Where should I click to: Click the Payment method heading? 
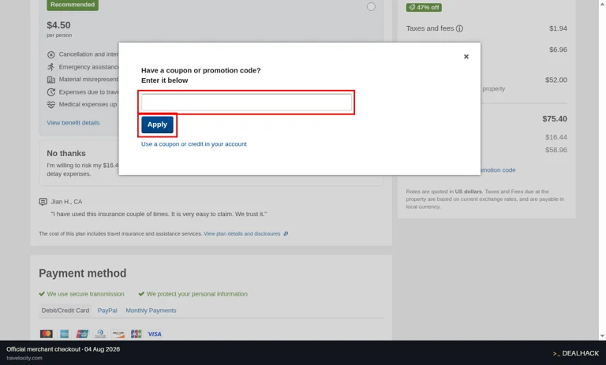82,273
